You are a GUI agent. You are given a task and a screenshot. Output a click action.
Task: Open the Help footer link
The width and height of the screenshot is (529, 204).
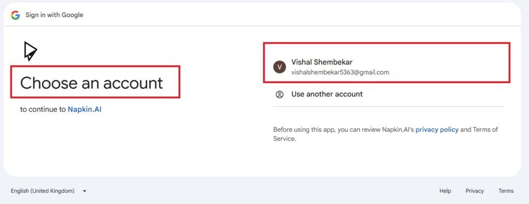point(445,191)
